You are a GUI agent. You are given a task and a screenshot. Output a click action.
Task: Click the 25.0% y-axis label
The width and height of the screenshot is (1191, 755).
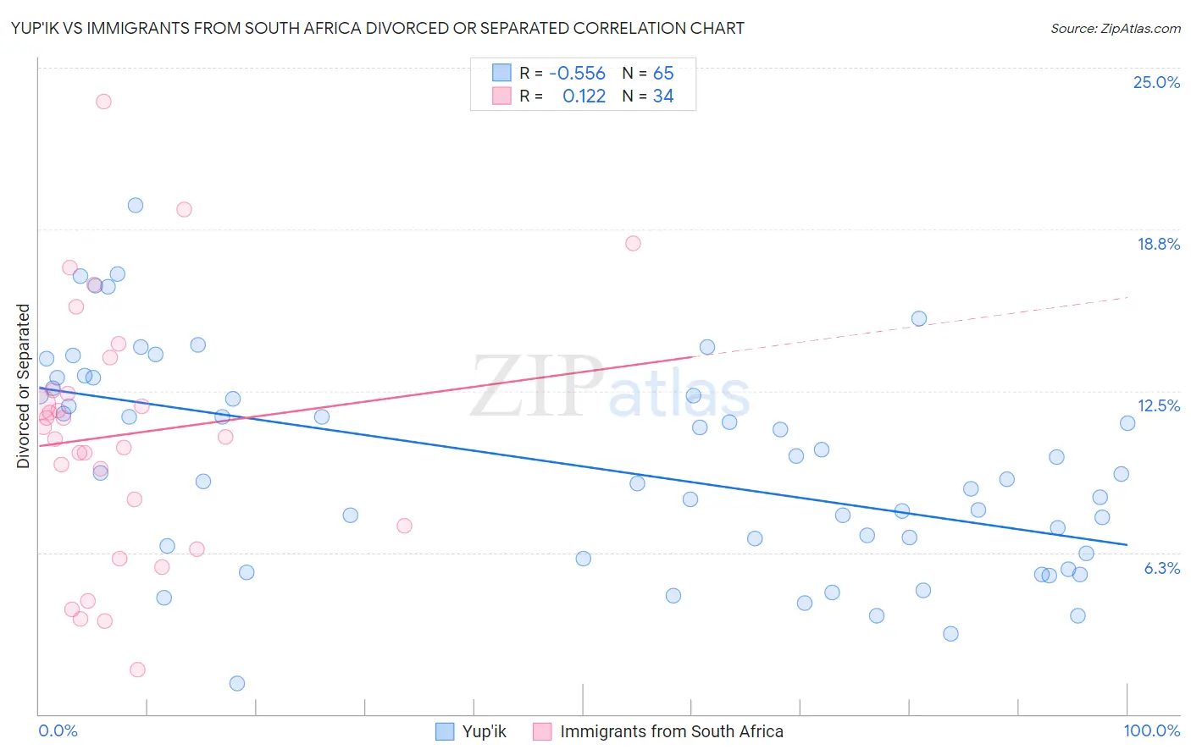(x=1156, y=82)
